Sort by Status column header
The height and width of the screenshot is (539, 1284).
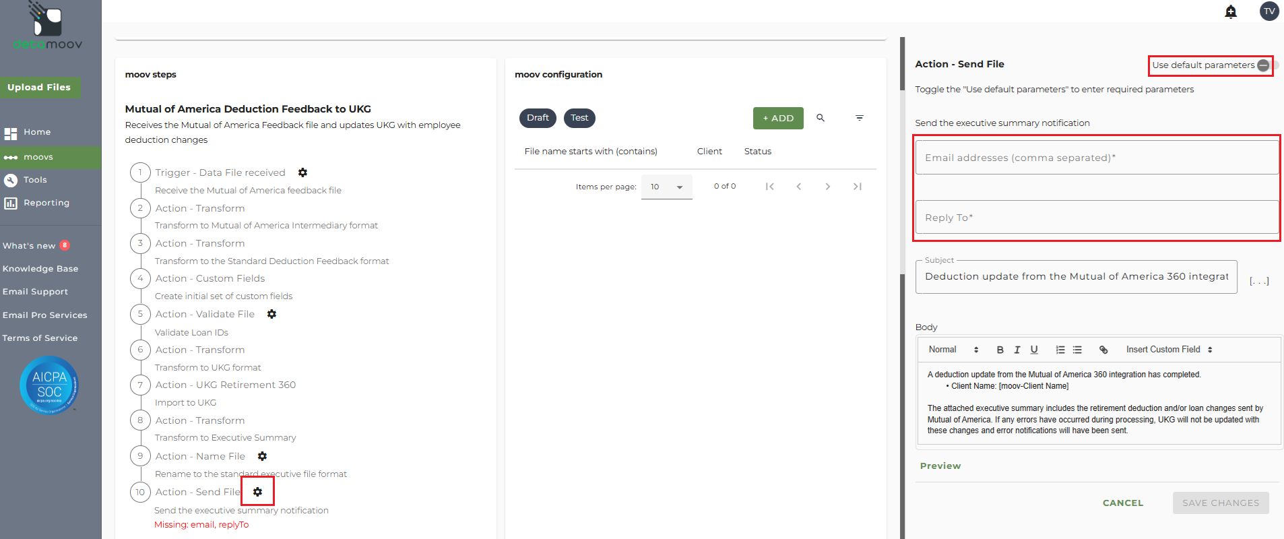point(758,152)
